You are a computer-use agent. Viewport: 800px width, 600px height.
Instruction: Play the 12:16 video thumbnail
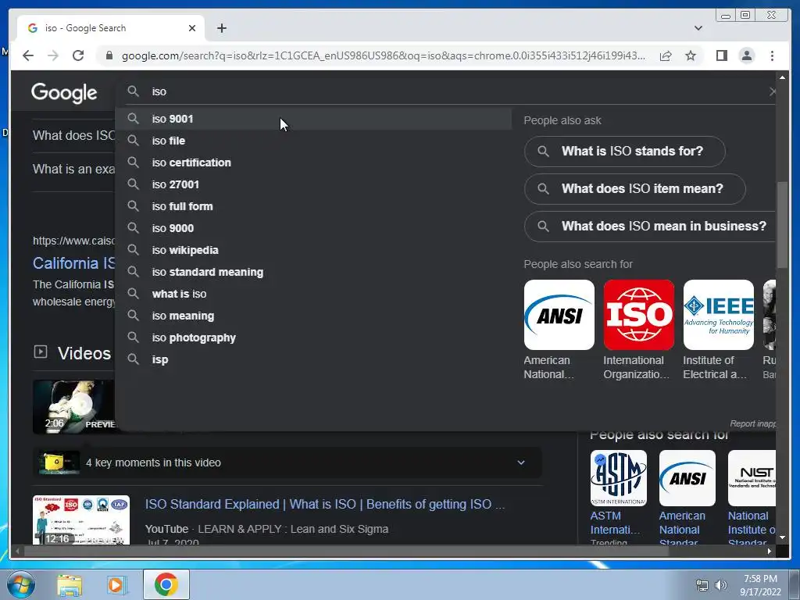click(x=81, y=520)
